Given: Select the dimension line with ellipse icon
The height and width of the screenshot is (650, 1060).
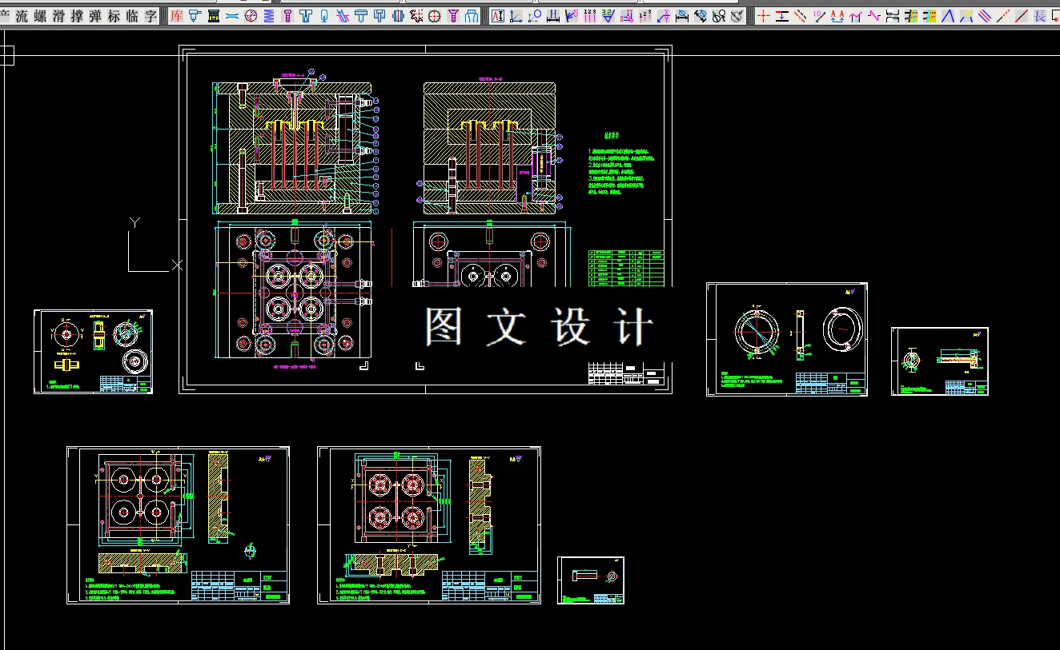Looking at the screenshot, I should pyautogui.click(x=682, y=15).
